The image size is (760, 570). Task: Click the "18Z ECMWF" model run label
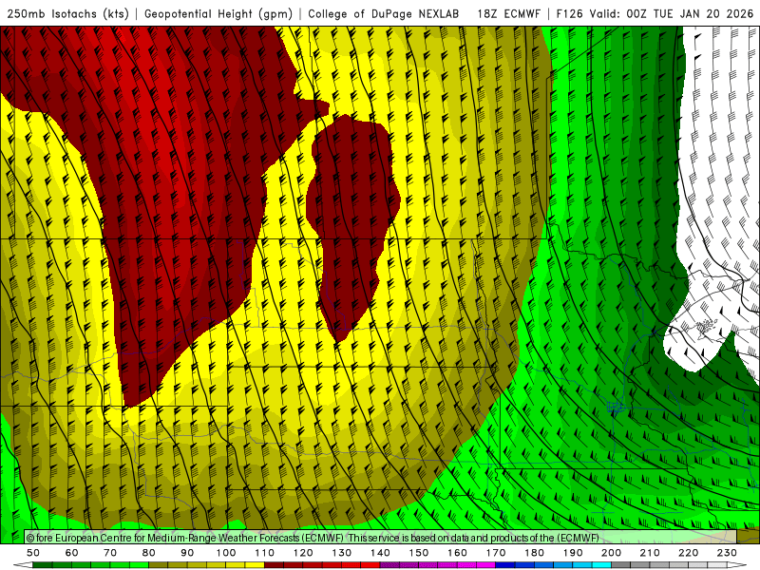(x=508, y=13)
